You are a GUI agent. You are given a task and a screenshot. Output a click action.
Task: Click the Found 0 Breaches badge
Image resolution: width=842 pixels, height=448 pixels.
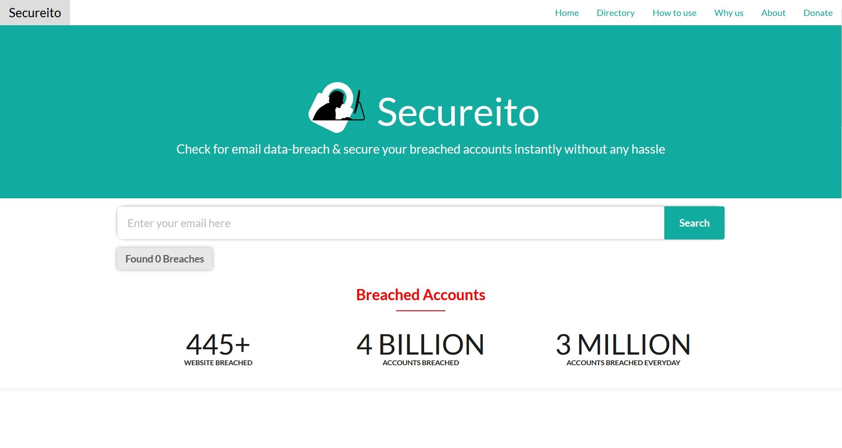164,259
